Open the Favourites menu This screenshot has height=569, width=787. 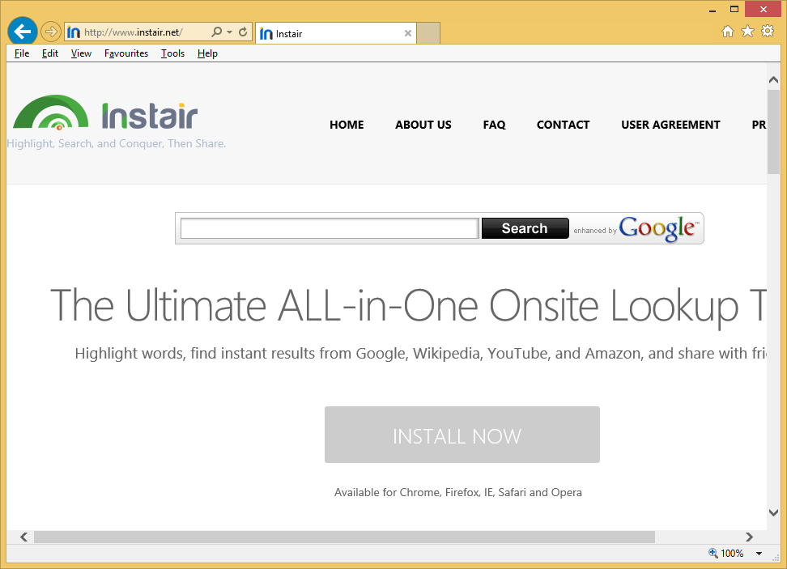pos(126,53)
